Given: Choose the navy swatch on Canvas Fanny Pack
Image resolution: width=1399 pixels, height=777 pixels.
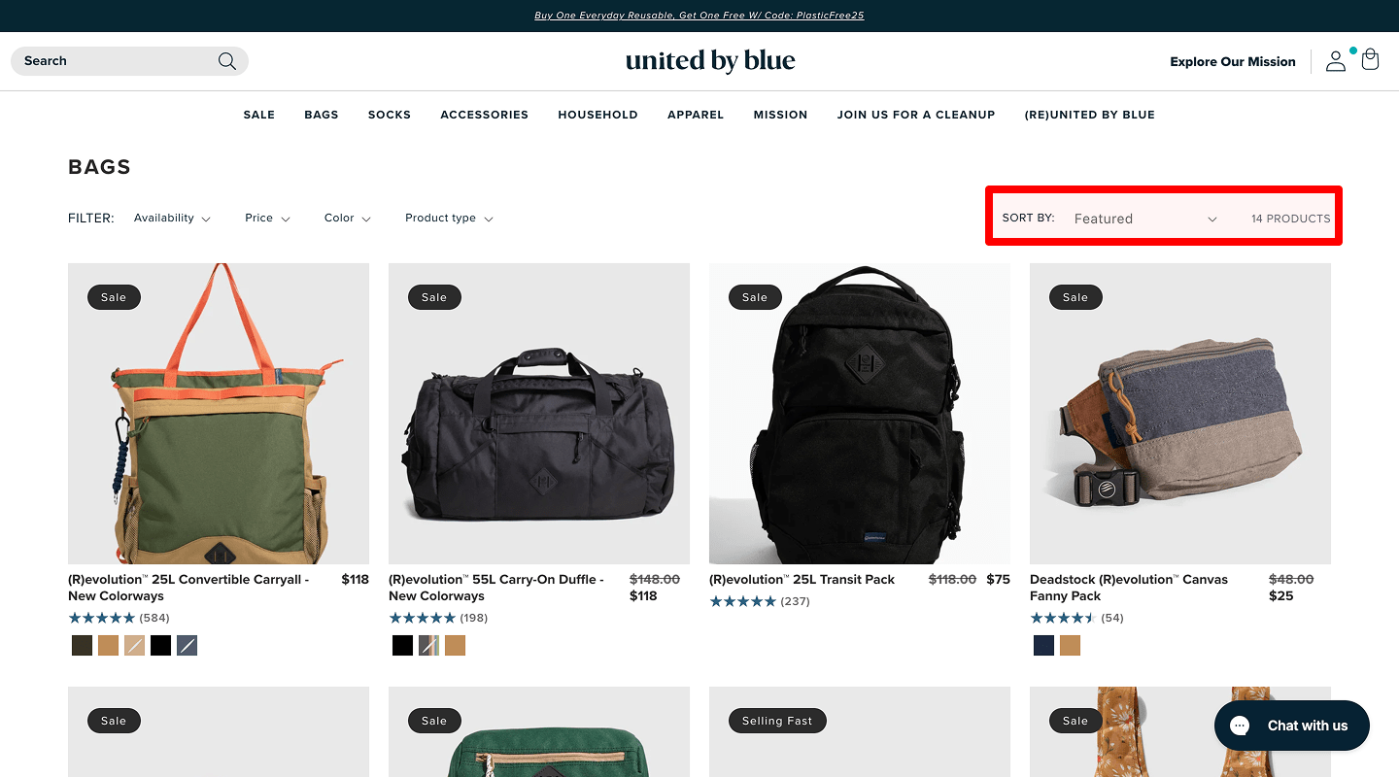Looking at the screenshot, I should coord(1043,645).
